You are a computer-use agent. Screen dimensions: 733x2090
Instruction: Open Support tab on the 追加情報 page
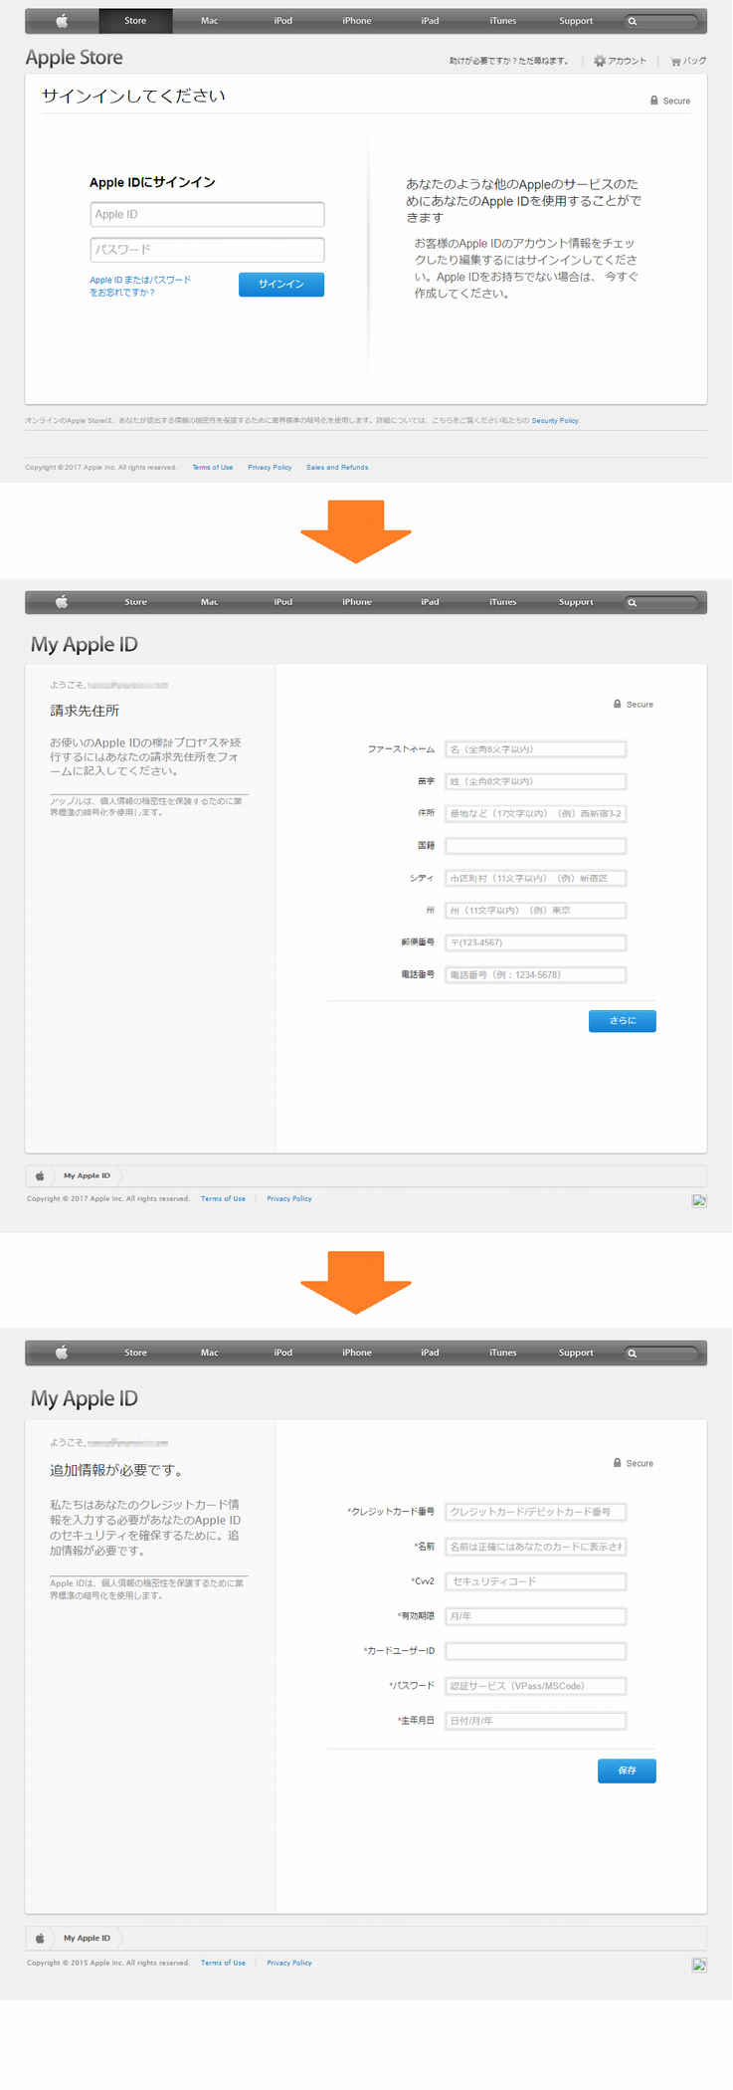(576, 1353)
